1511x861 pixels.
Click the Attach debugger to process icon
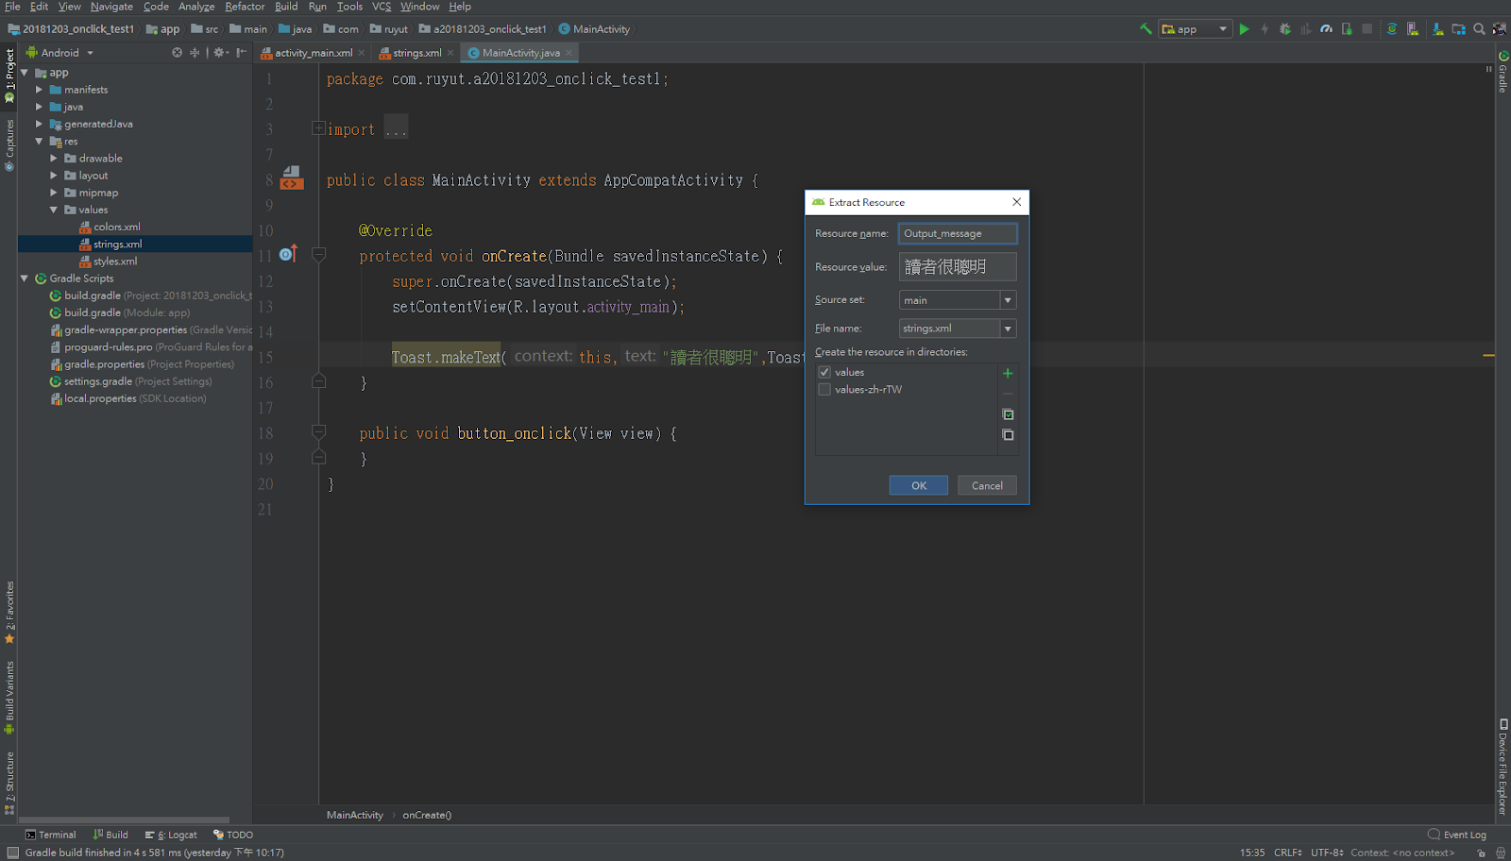1347,29
